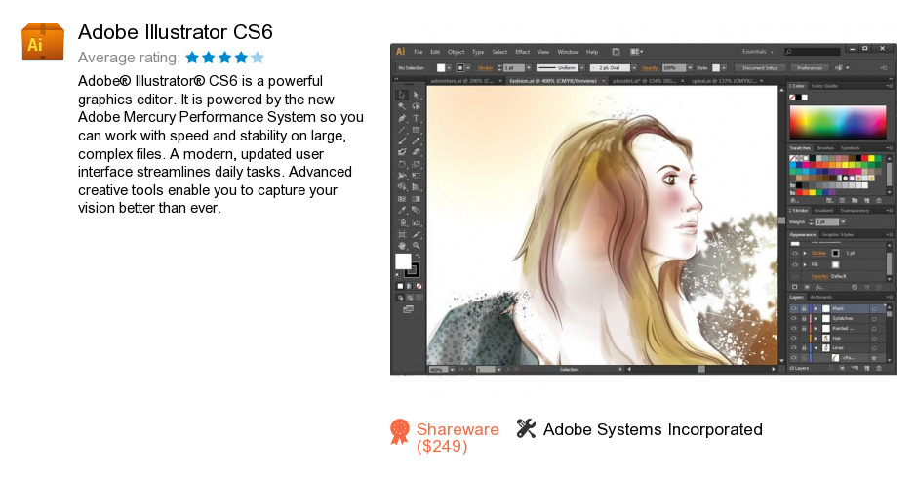Select the Pencil tool
This screenshot has width=917, height=481.
coord(417,140)
